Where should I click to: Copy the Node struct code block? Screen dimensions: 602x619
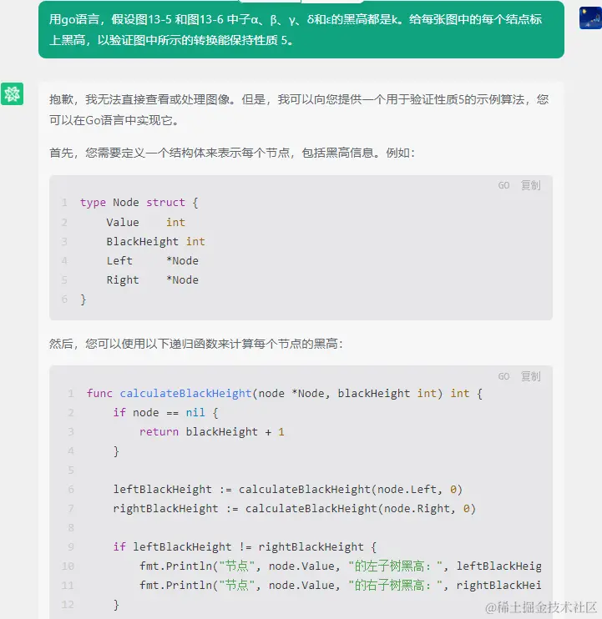coord(530,185)
